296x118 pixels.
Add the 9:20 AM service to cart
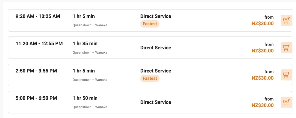click(x=286, y=20)
